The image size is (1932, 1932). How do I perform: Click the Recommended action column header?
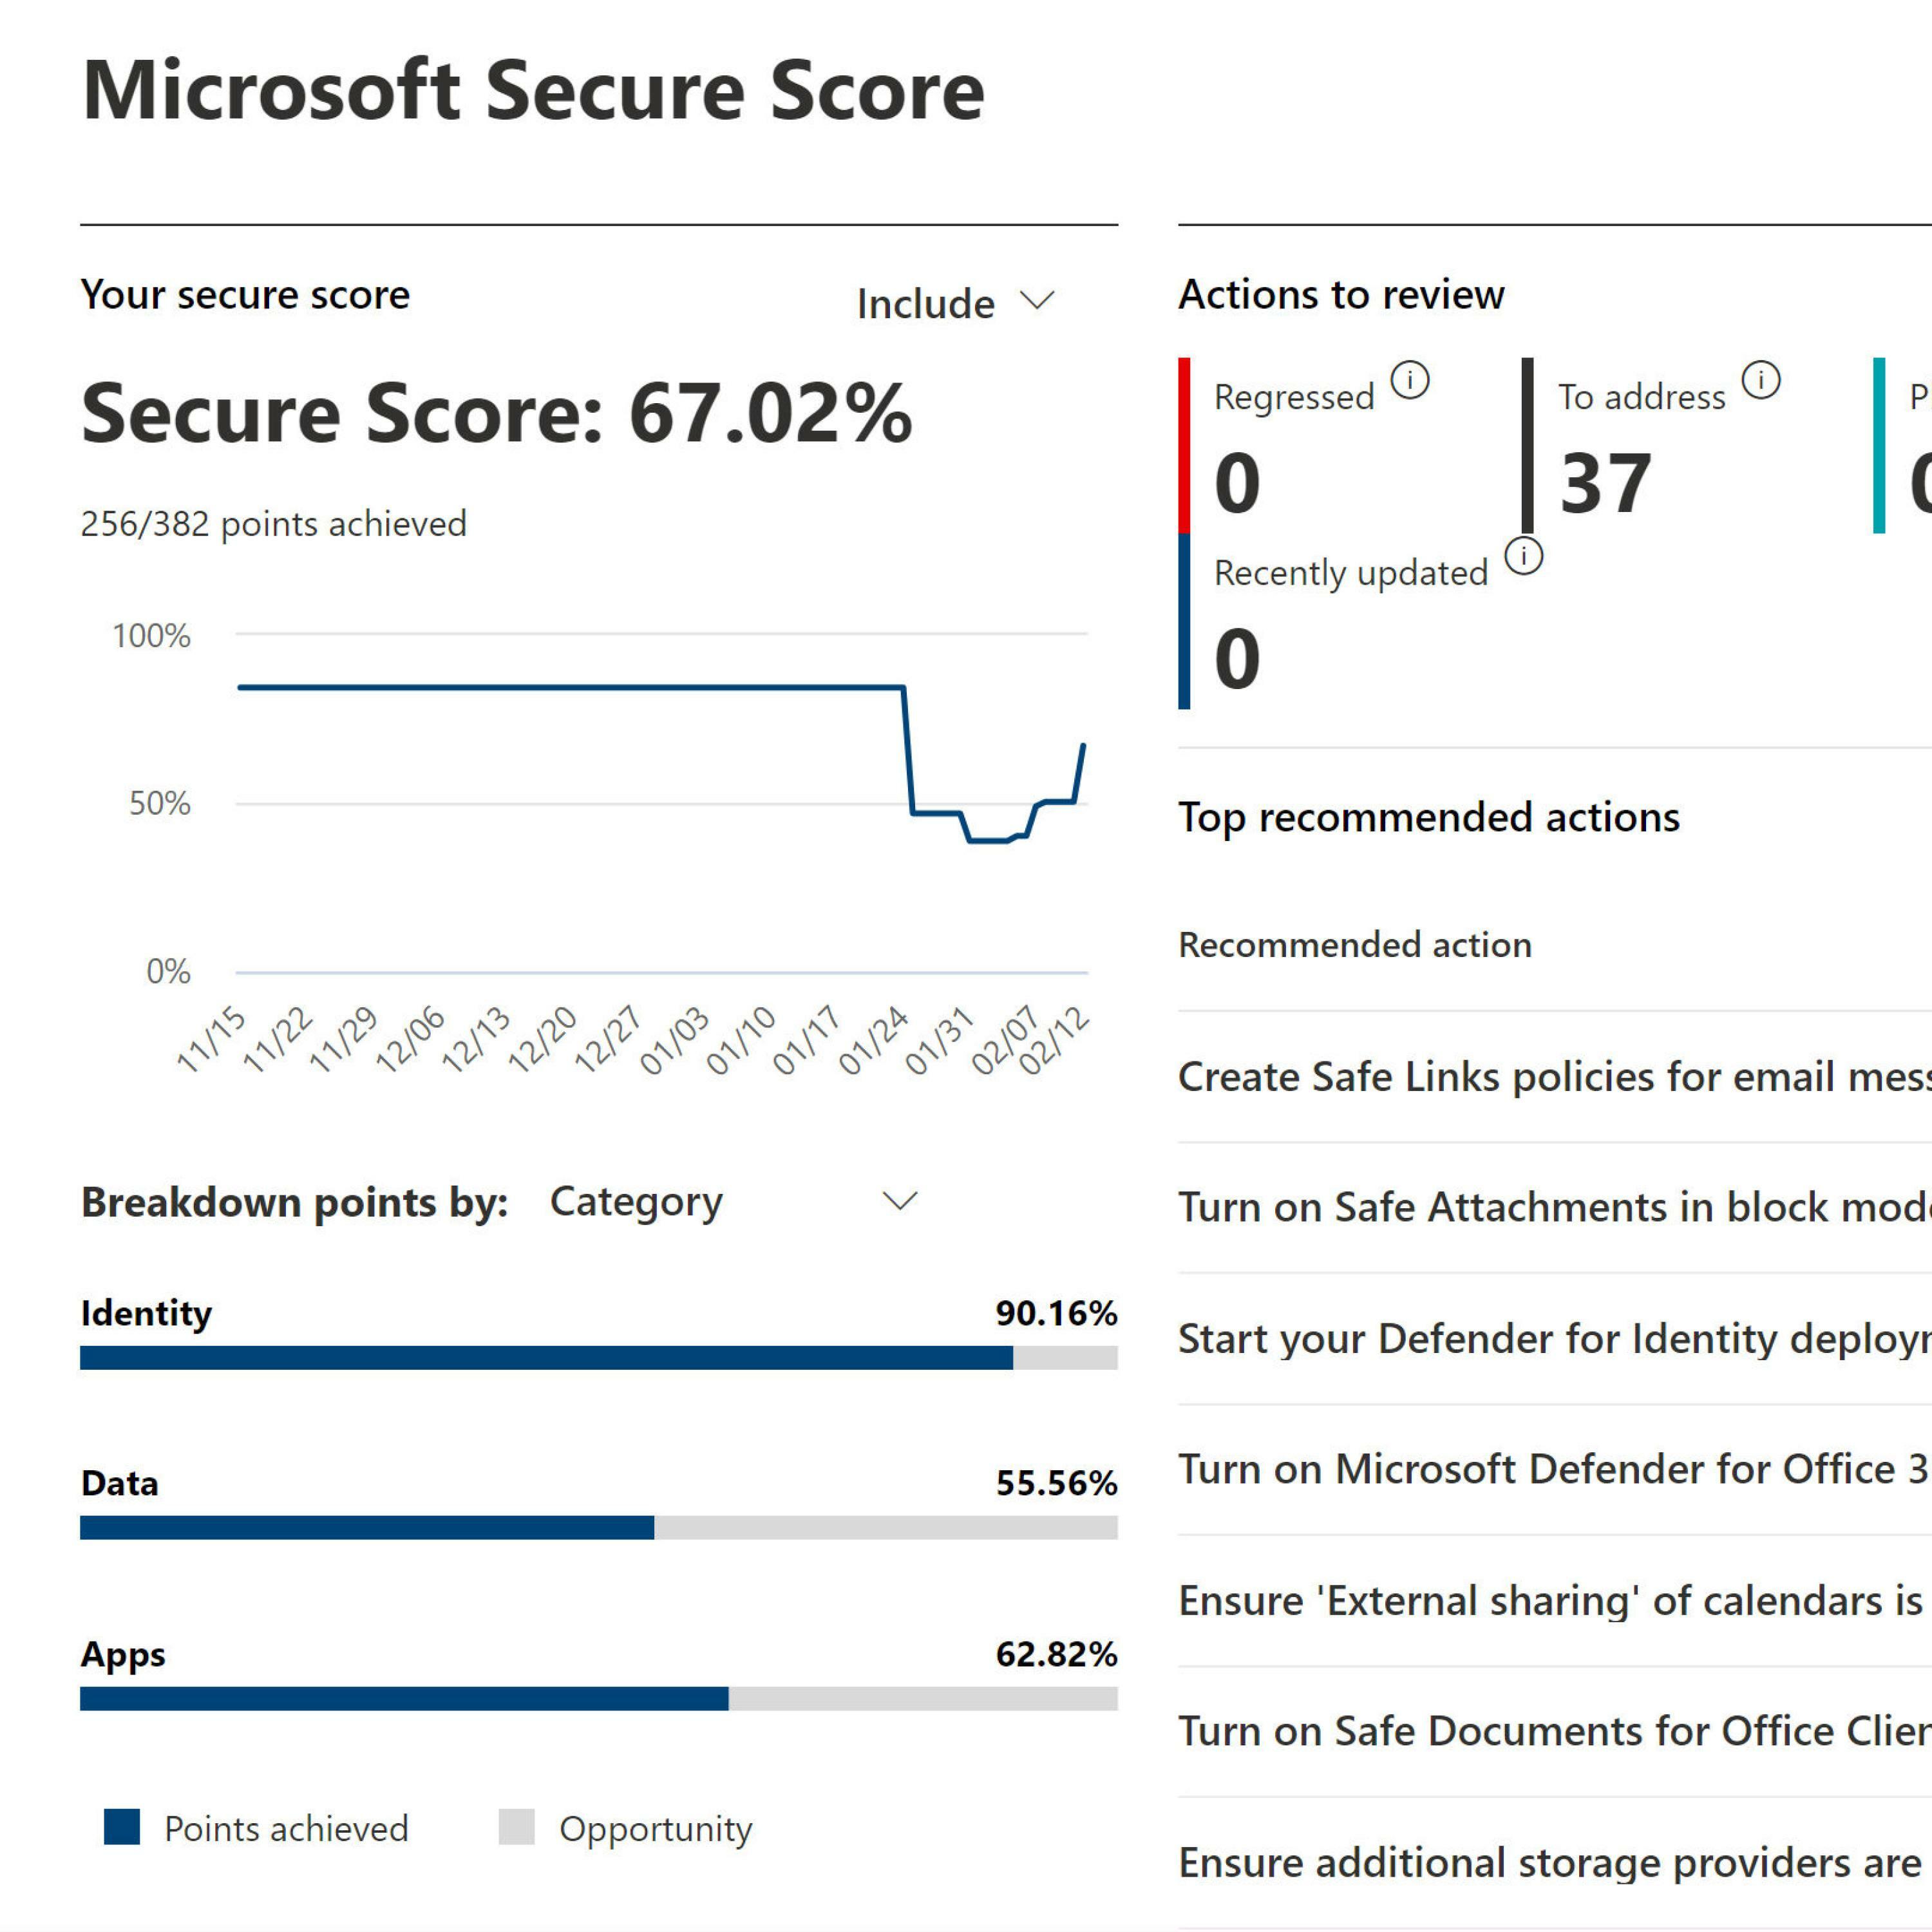[1354, 945]
